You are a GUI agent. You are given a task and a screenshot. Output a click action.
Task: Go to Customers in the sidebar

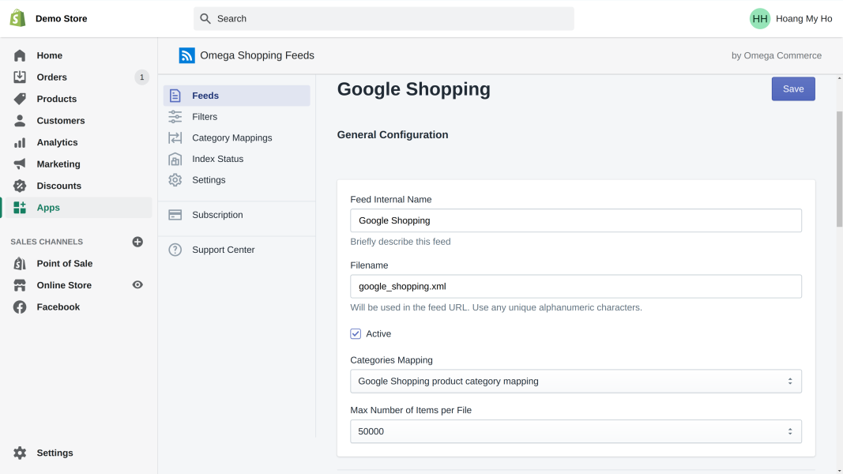coord(61,121)
